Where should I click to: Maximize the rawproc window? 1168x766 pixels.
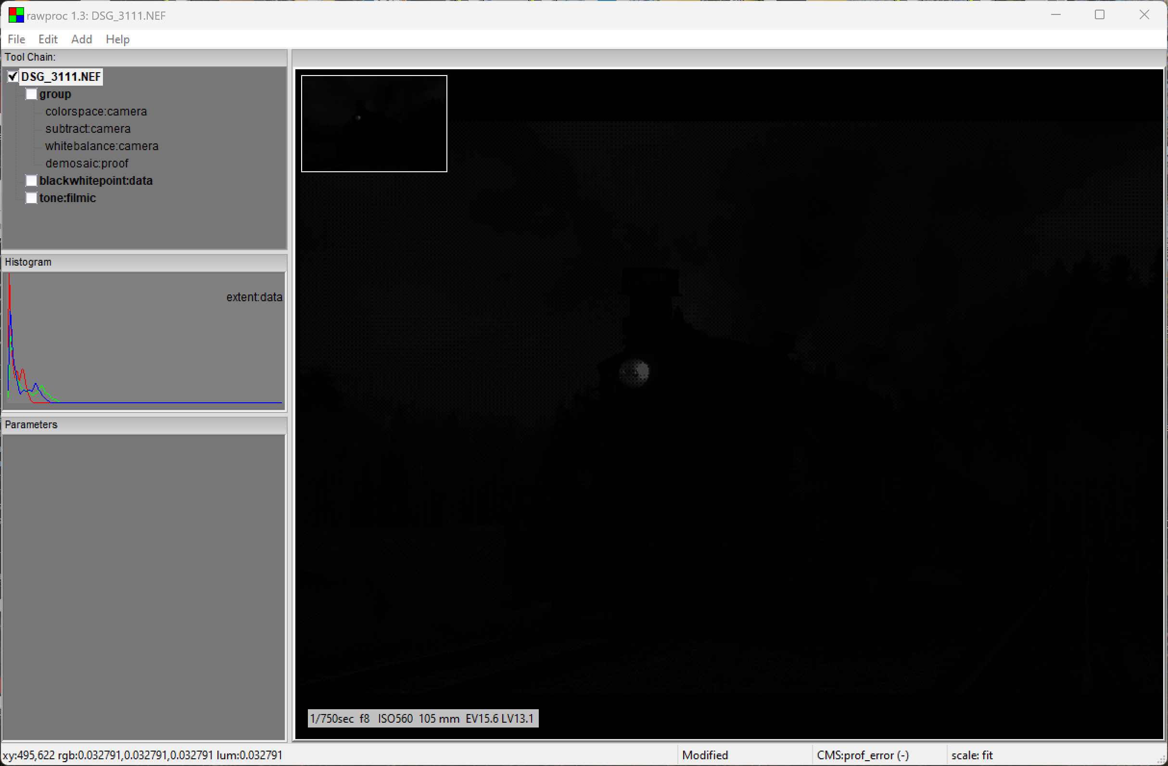pos(1100,15)
